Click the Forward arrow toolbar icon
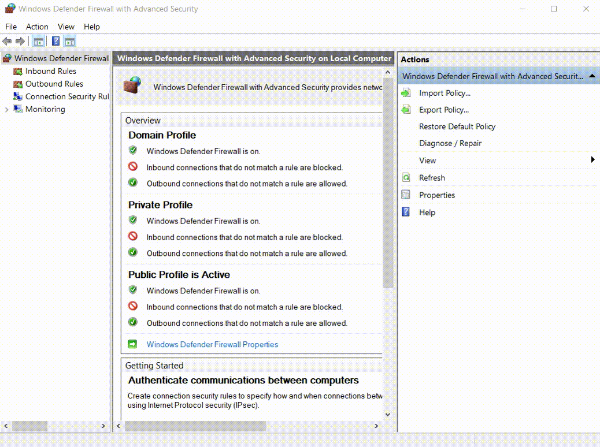Screen dimensions: 600x447 20,41
